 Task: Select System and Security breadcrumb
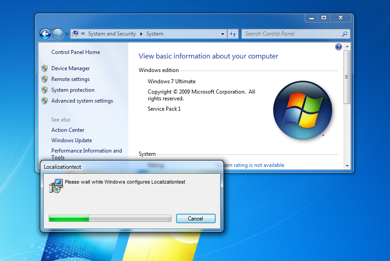click(112, 34)
